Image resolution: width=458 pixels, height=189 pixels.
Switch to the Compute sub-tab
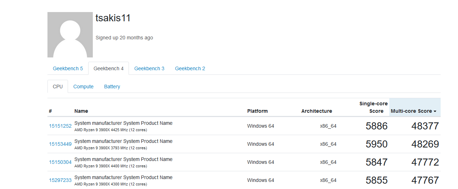(83, 87)
